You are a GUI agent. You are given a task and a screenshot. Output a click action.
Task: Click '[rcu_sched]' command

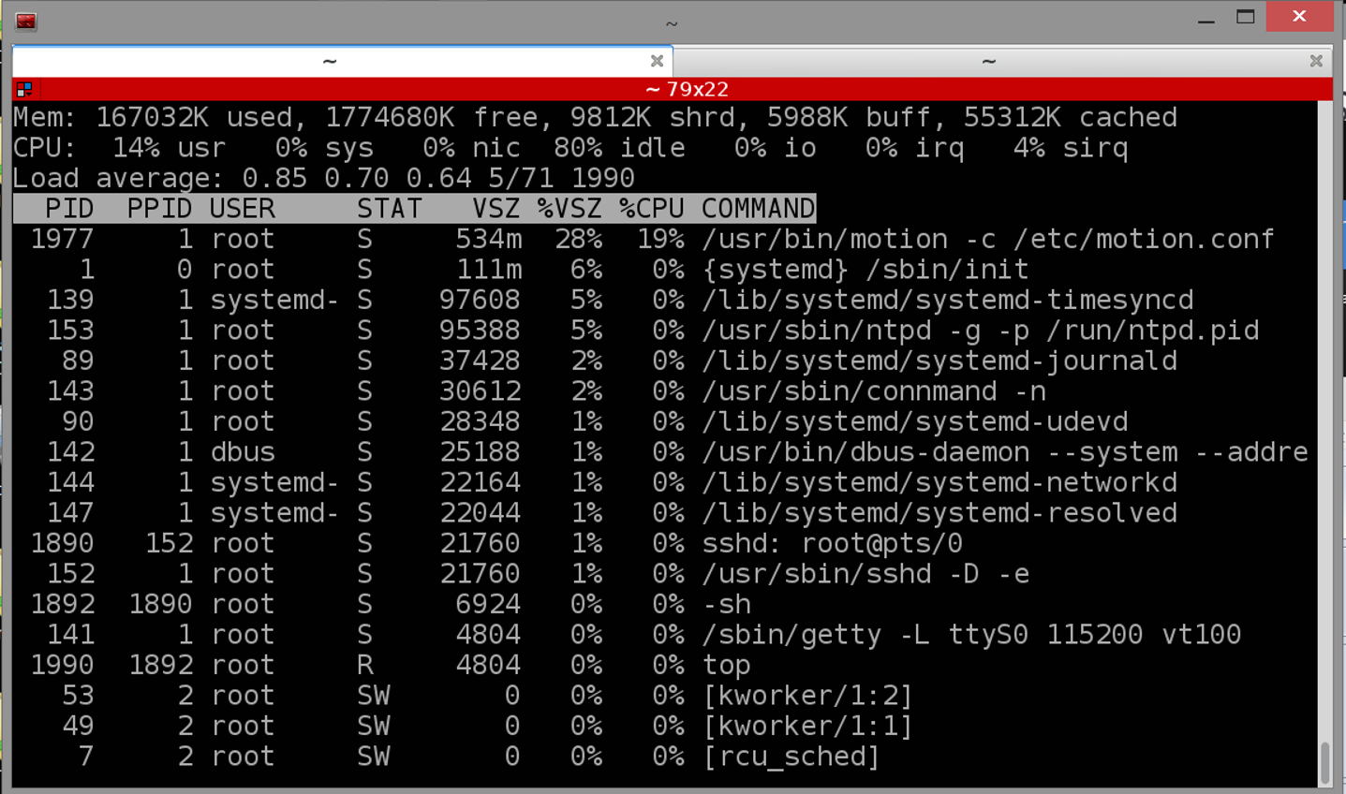[x=791, y=757]
